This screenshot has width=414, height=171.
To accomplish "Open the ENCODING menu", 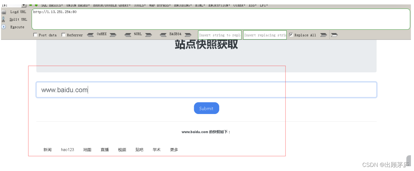I will point(183,5).
